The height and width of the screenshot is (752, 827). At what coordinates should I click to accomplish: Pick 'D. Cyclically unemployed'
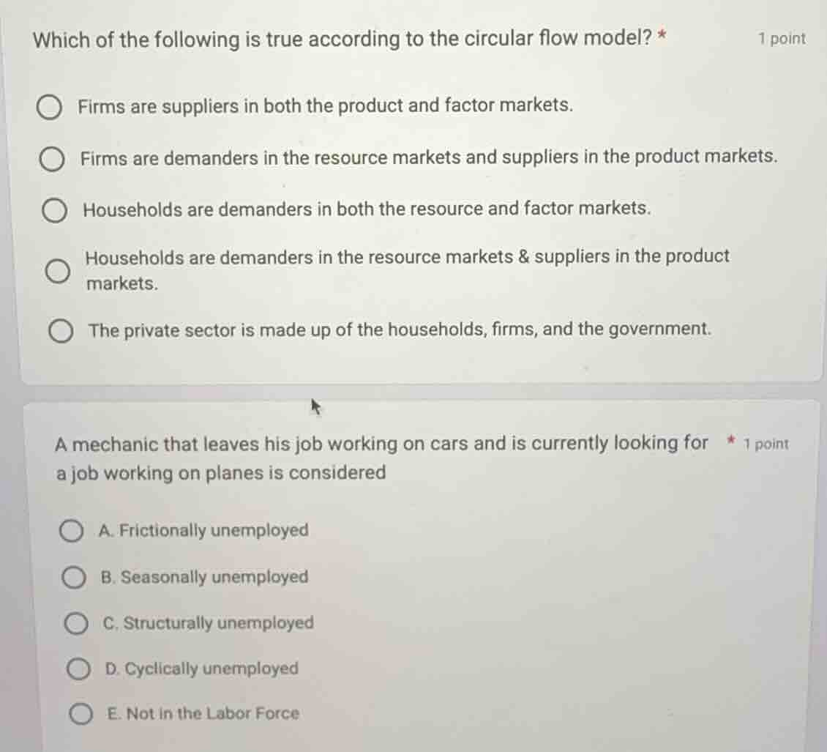click(x=78, y=669)
